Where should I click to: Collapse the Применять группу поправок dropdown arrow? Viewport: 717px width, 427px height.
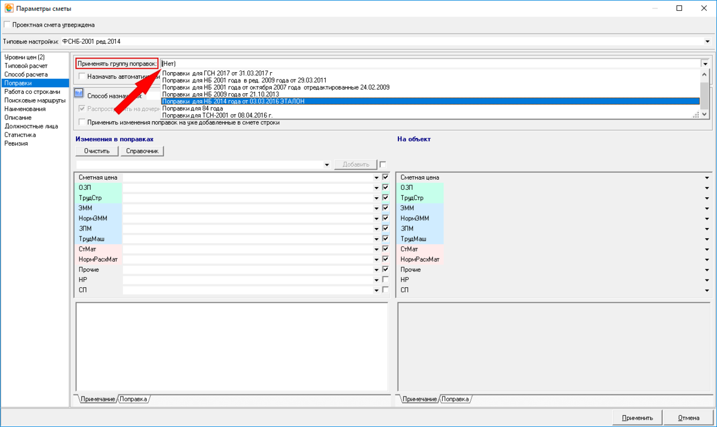coord(705,63)
